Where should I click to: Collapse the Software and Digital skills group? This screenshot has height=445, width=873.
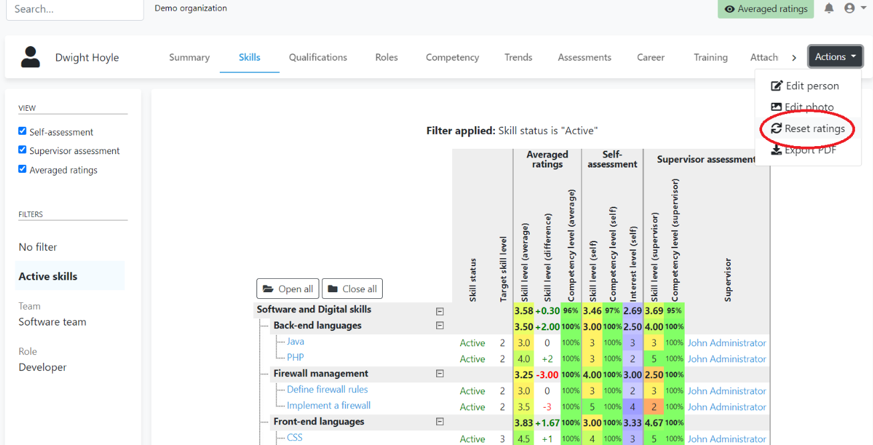[x=440, y=310]
